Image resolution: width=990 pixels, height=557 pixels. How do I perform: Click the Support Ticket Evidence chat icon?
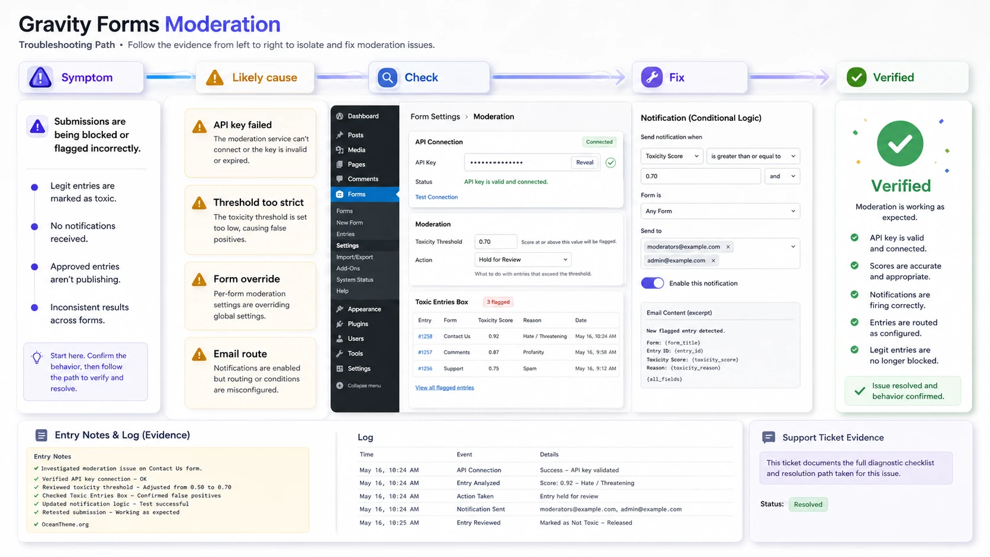(769, 437)
